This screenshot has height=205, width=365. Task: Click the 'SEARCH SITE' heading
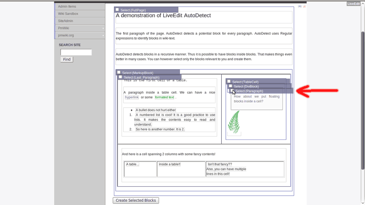click(69, 45)
